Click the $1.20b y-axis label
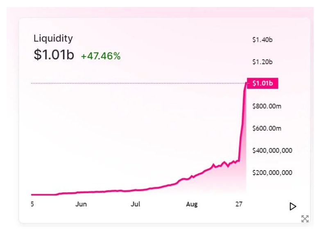 click(x=263, y=62)
